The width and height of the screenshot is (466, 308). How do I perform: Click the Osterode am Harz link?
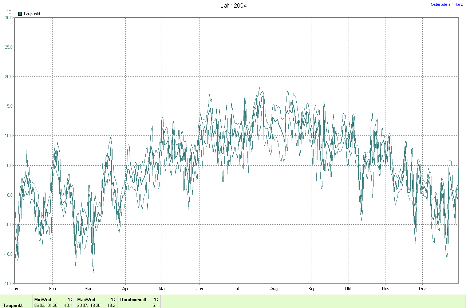(x=446, y=4)
